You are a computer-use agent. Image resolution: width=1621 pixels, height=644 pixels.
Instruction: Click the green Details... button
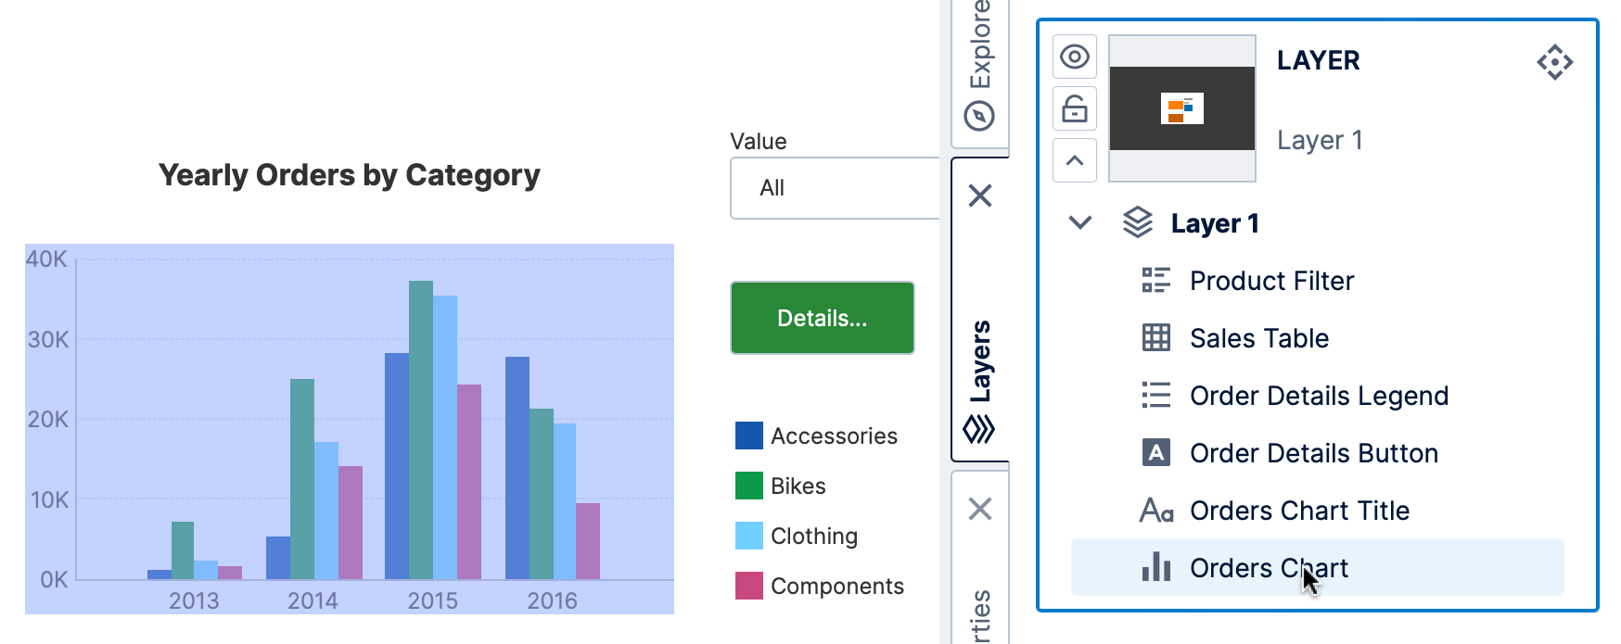tap(823, 318)
